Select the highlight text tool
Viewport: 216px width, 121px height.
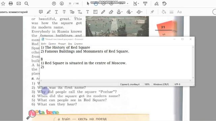49,12
